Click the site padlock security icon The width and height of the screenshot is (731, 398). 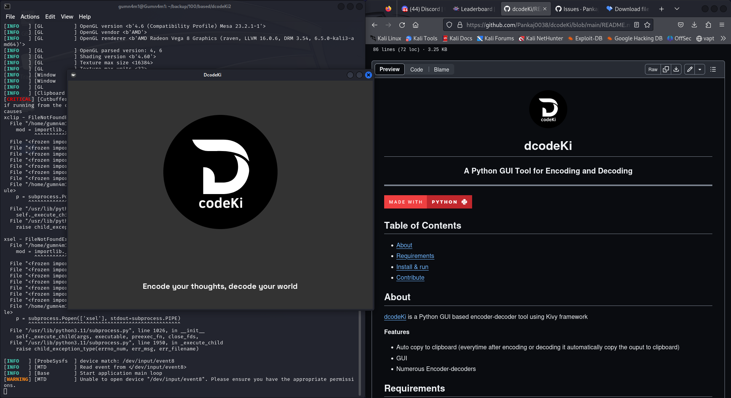460,25
